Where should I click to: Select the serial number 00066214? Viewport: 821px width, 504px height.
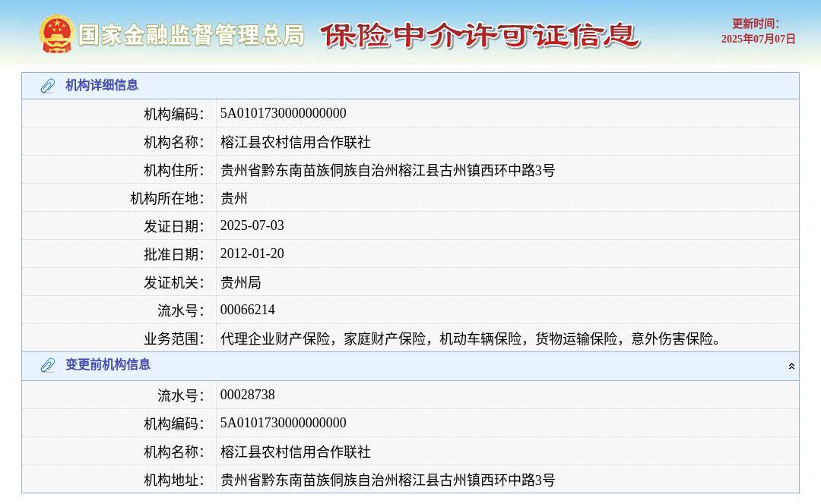click(x=247, y=310)
